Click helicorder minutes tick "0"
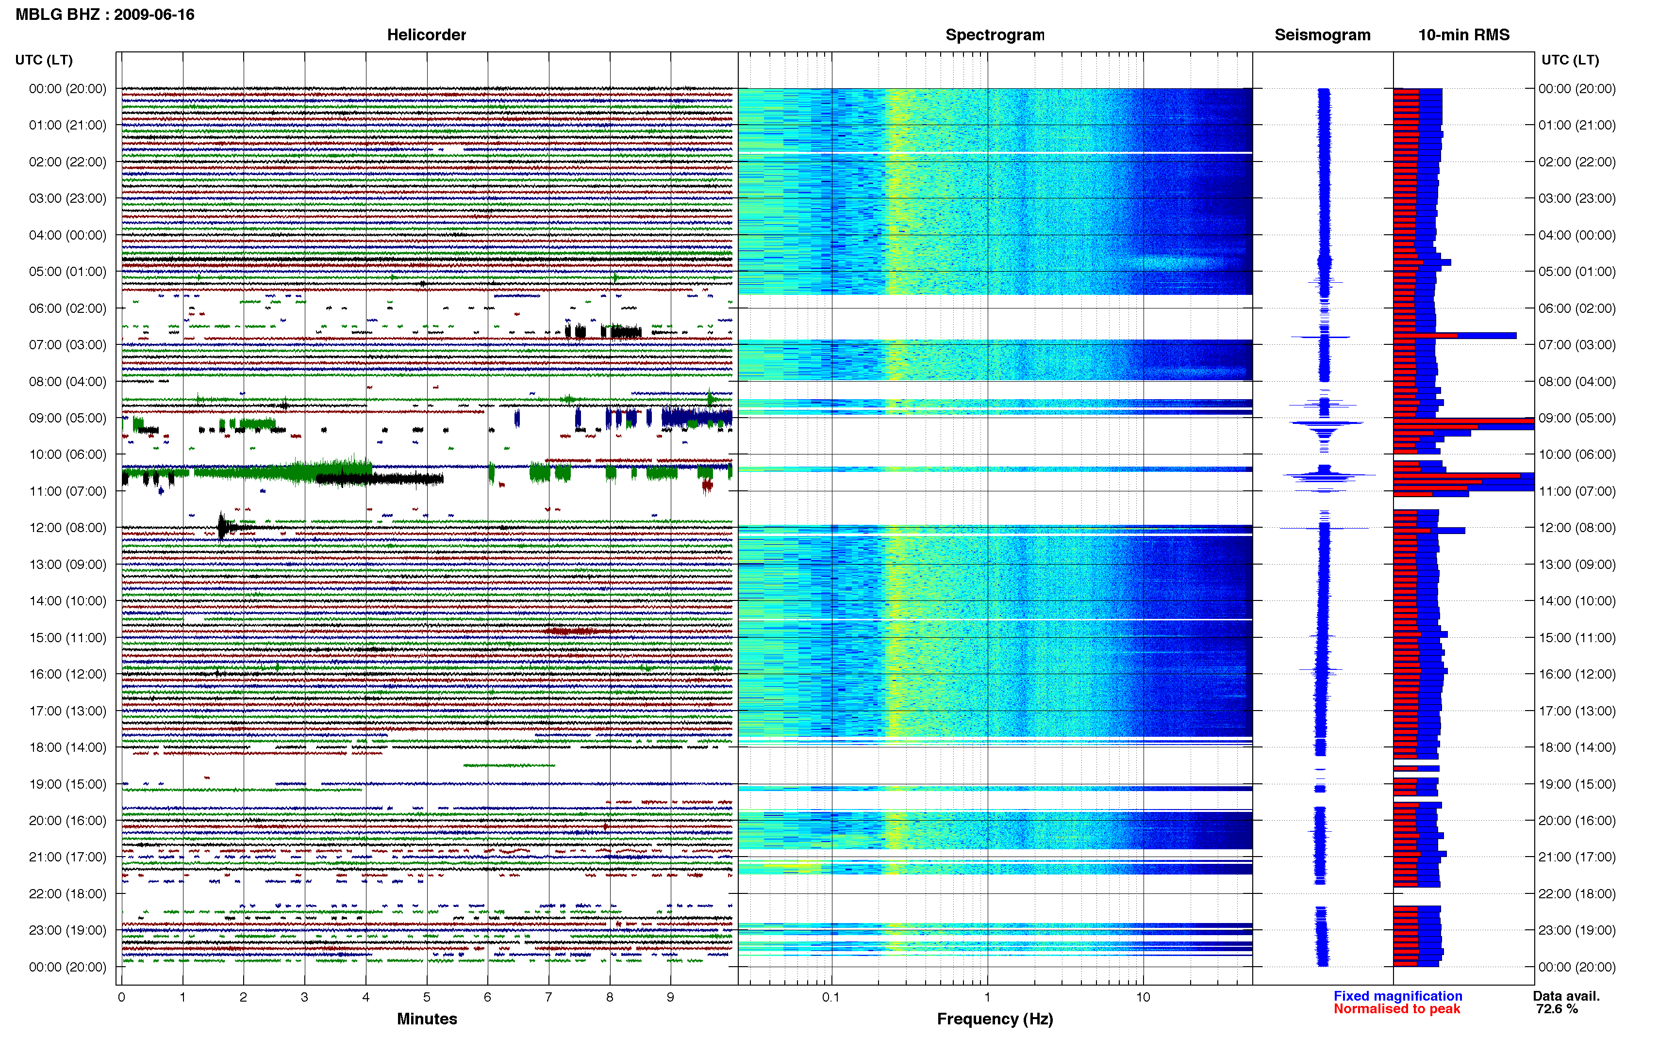 click(x=121, y=997)
